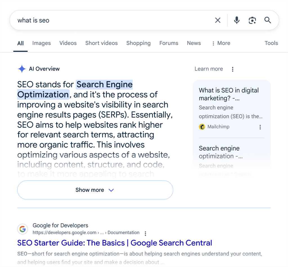Activate voice search with the microphone icon
Viewport: 288px width, 267px height.
click(x=237, y=20)
